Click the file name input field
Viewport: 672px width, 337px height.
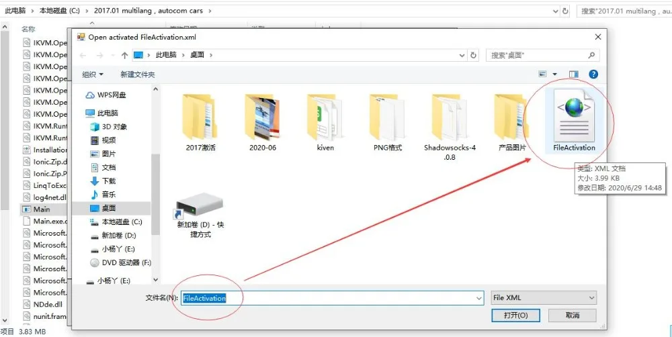[332, 298]
